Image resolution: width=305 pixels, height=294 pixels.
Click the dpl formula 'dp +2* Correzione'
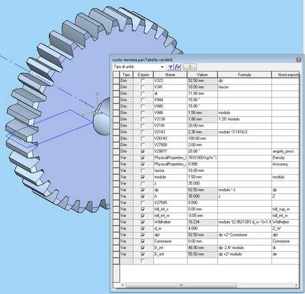click(x=244, y=235)
